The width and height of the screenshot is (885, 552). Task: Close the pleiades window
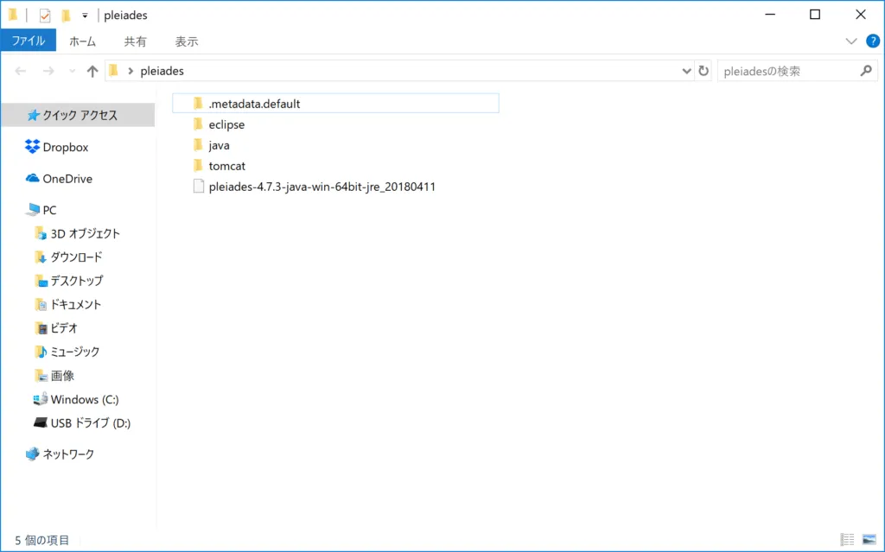click(x=860, y=15)
